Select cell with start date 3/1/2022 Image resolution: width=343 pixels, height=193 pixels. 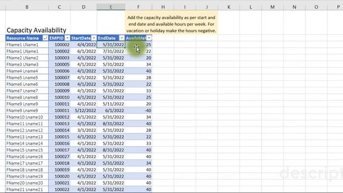point(84,130)
